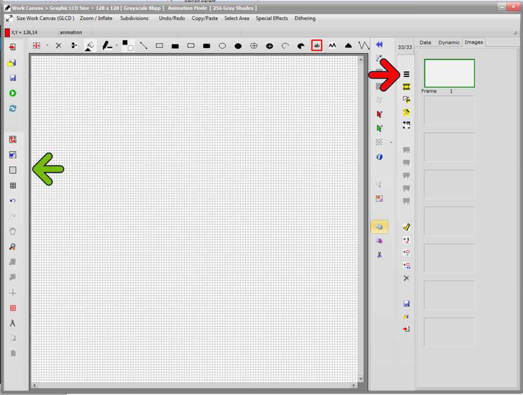Select the filled ellipse tool
523x395 pixels.
238,45
